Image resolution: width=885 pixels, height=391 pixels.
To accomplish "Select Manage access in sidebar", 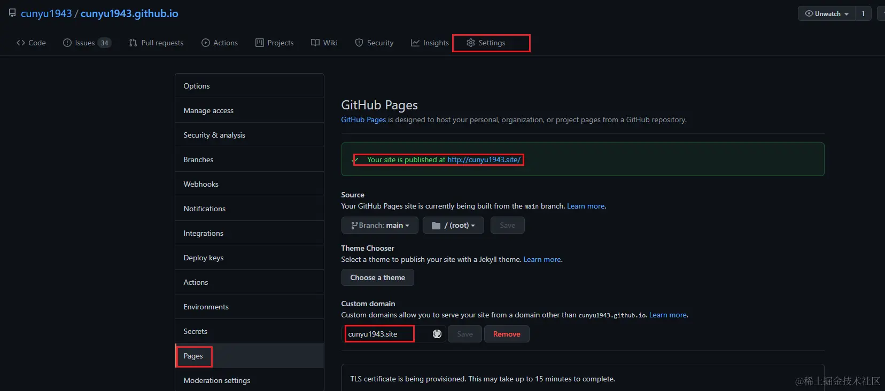I will (250, 110).
